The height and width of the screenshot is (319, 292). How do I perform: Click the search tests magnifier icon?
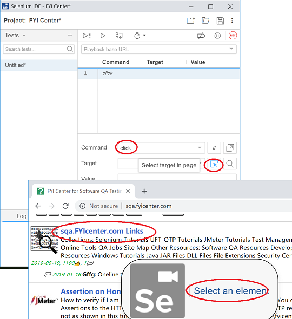click(70, 49)
